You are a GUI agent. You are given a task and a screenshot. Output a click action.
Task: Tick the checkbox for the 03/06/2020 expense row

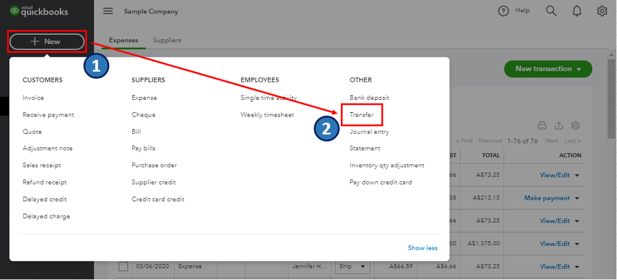click(x=124, y=266)
